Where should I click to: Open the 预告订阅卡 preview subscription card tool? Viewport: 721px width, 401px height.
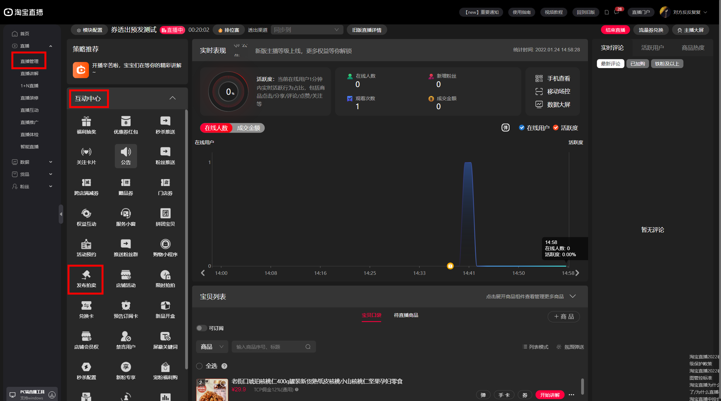(126, 309)
